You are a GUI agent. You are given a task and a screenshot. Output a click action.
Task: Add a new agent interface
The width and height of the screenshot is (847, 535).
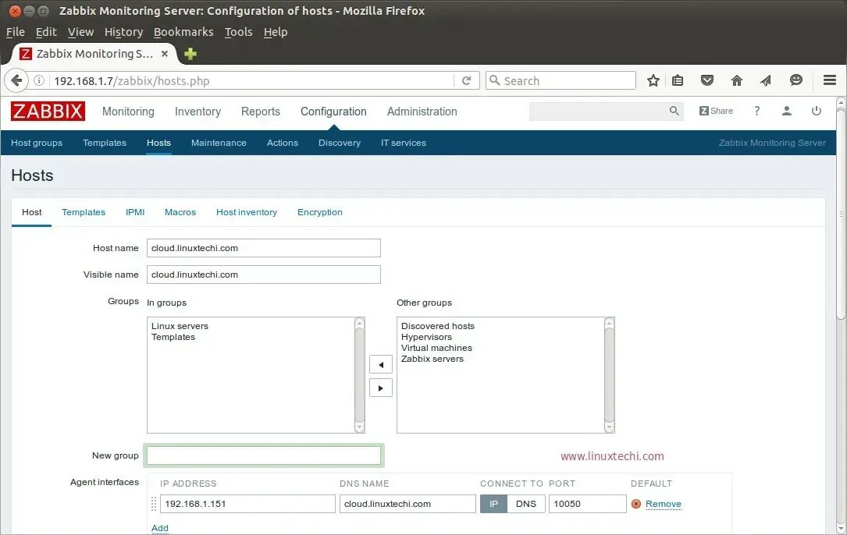pos(160,528)
